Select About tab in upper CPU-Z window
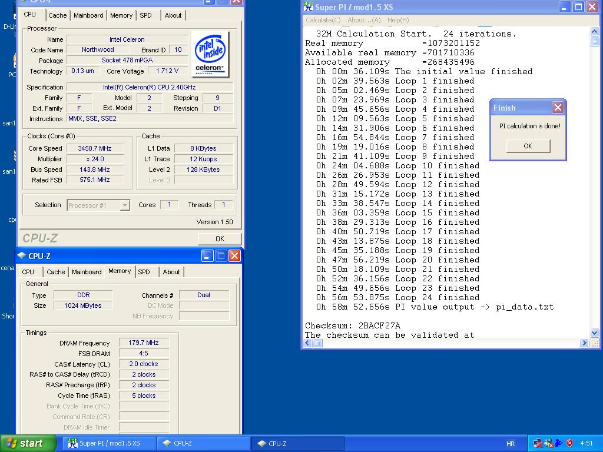The width and height of the screenshot is (603, 452). pyautogui.click(x=173, y=15)
